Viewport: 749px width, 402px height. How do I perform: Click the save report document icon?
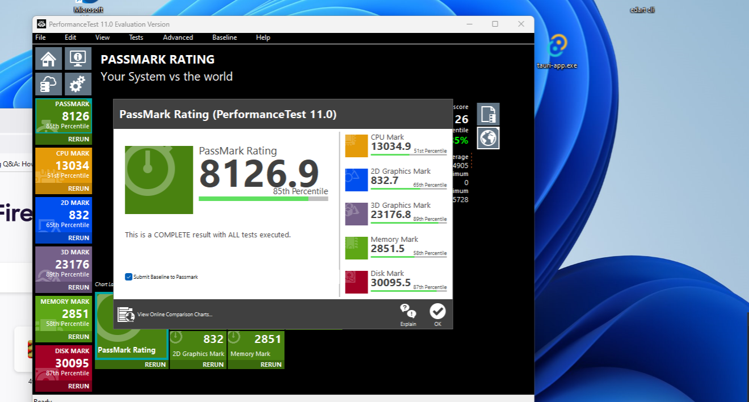pyautogui.click(x=488, y=114)
